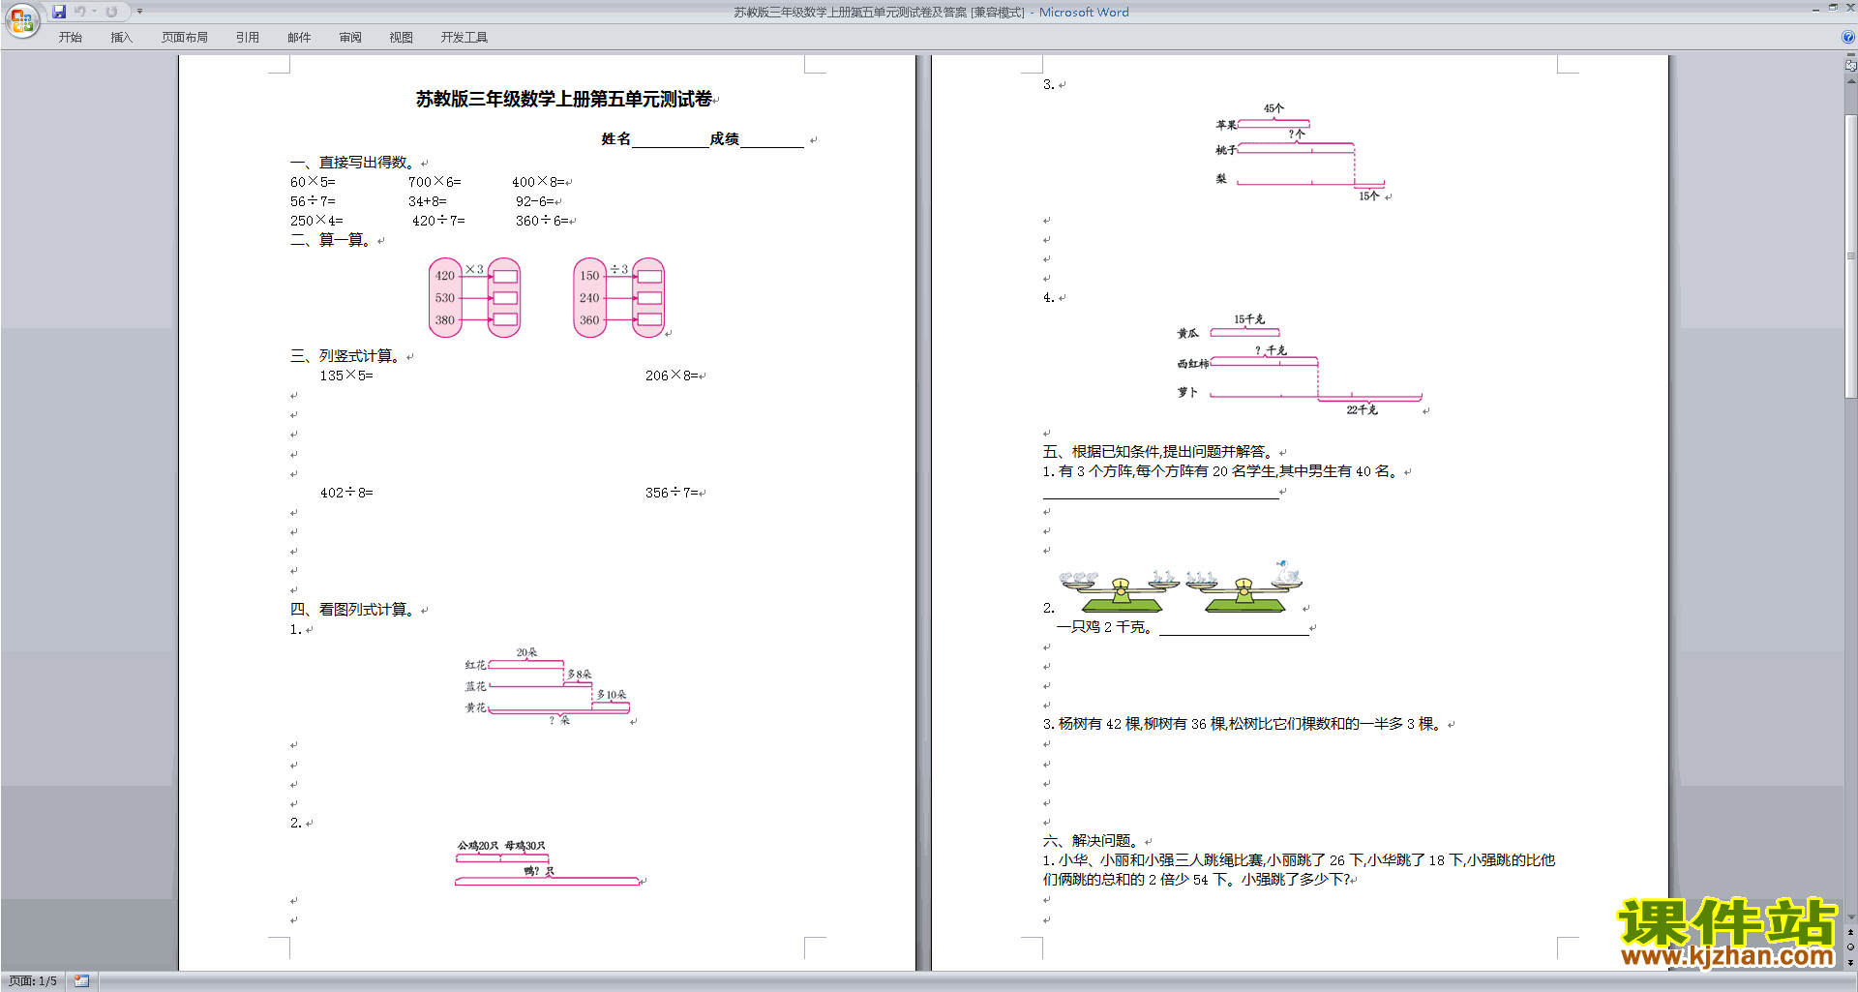
Task: Switch to the 视图 tab
Action: click(x=402, y=38)
